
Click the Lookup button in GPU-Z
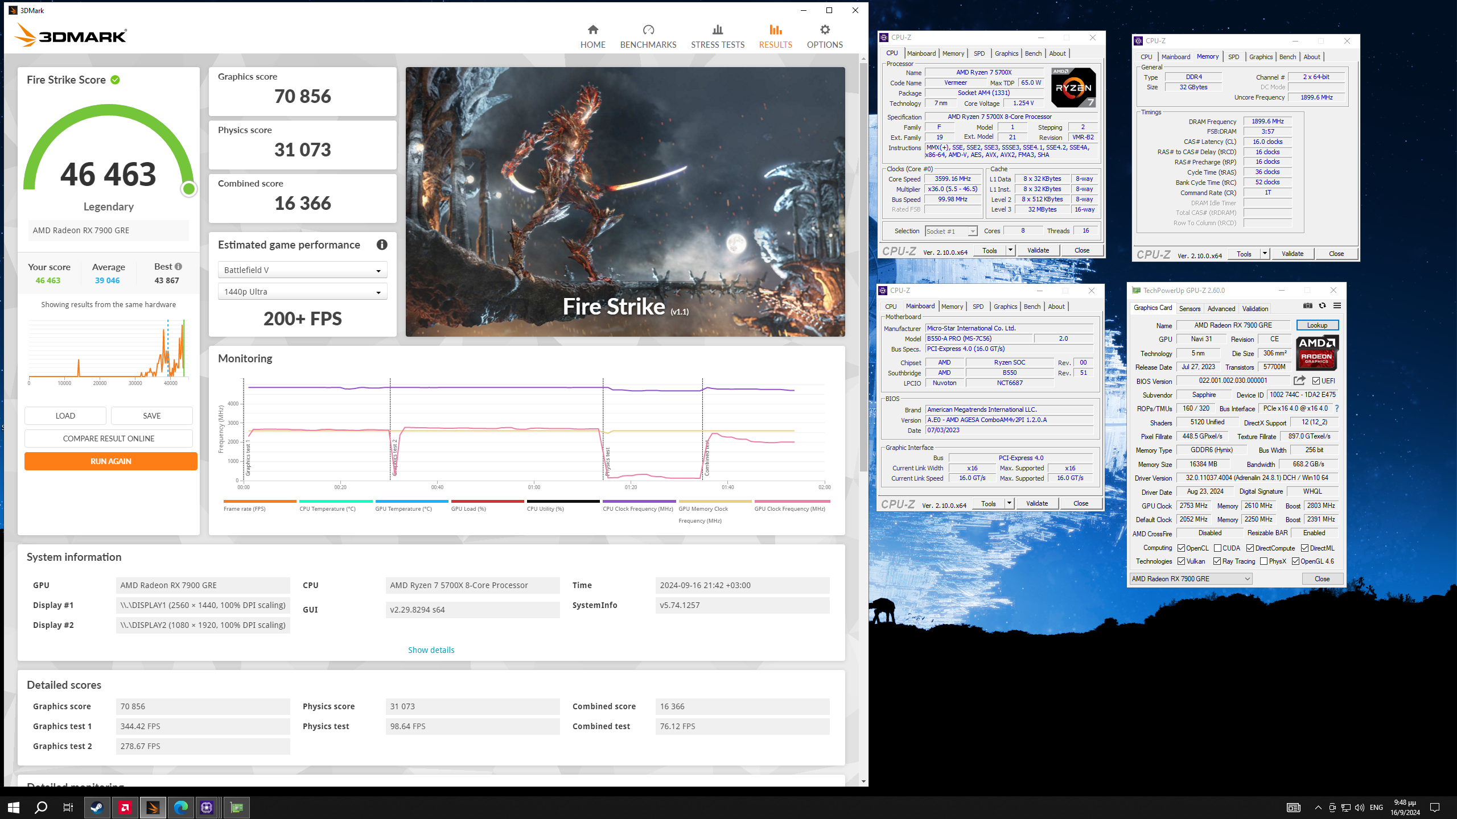(x=1317, y=325)
